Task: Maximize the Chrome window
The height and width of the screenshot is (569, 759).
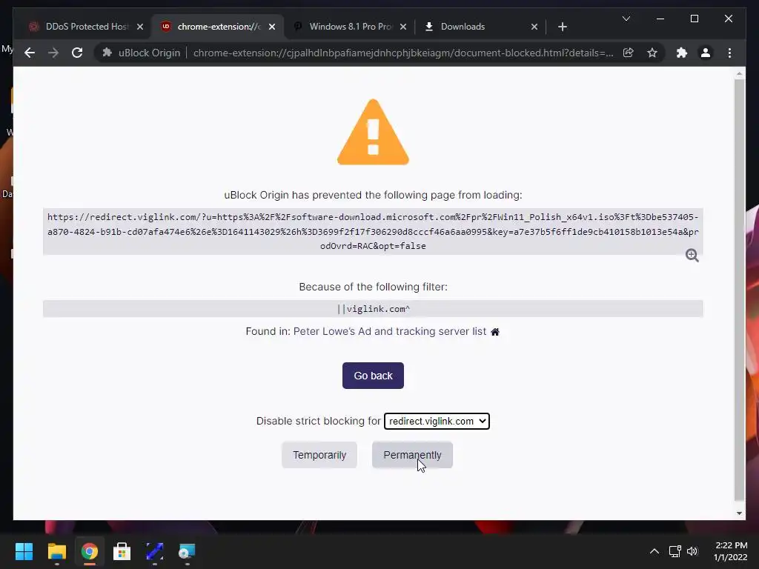Action: pos(694,19)
